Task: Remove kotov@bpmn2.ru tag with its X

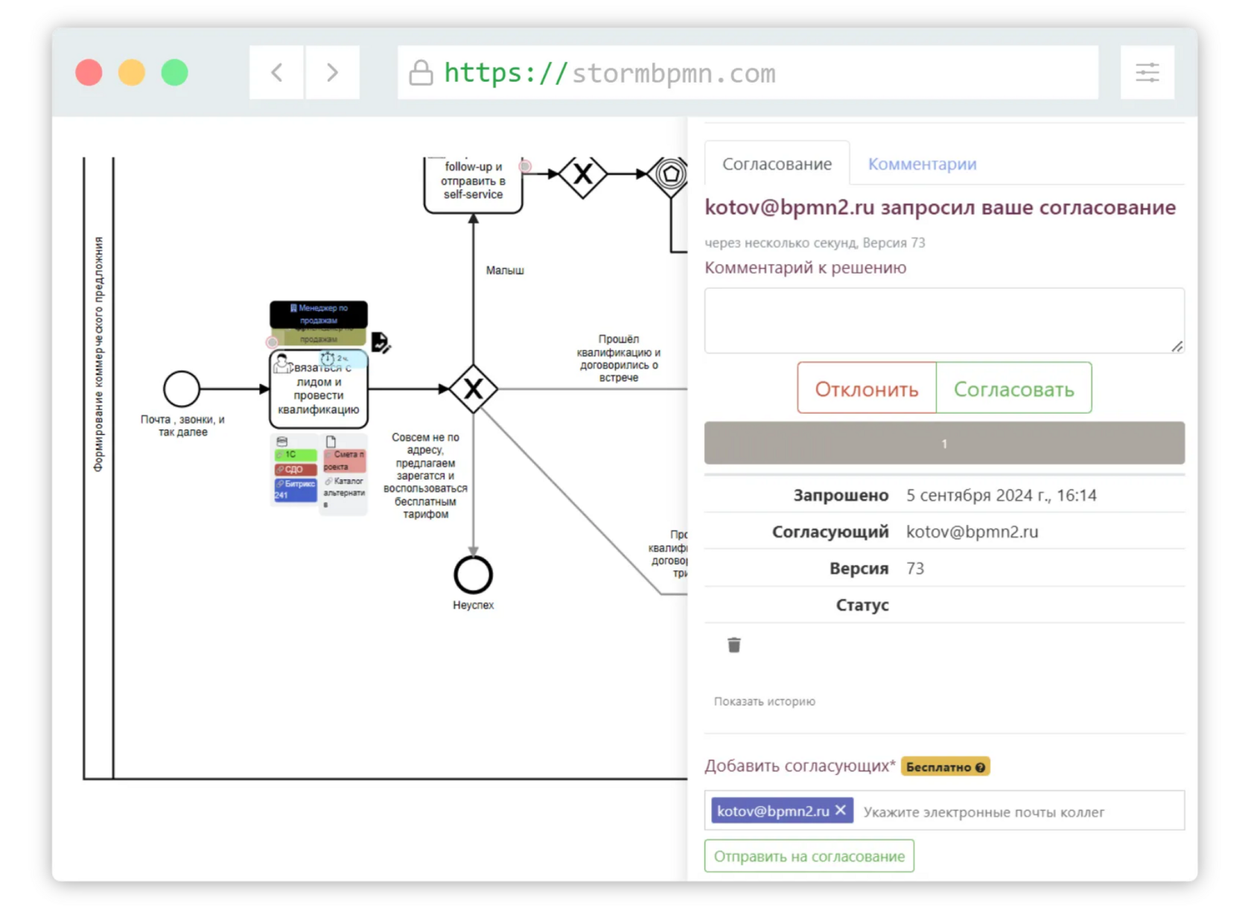Action: (x=841, y=810)
